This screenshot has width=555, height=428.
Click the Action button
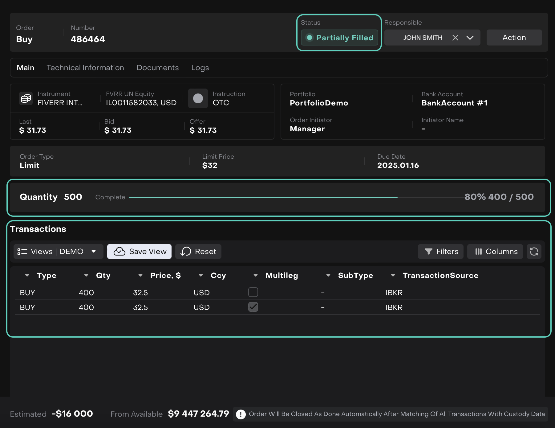coord(514,38)
